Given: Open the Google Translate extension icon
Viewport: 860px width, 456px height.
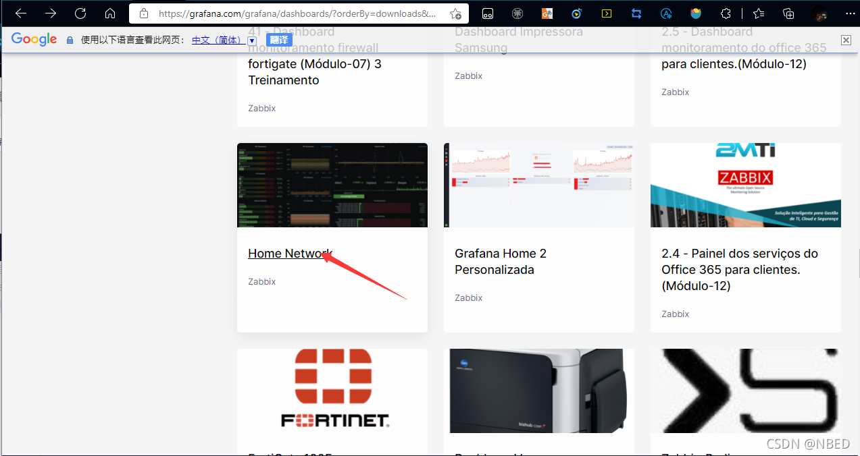Looking at the screenshot, I should [x=547, y=13].
